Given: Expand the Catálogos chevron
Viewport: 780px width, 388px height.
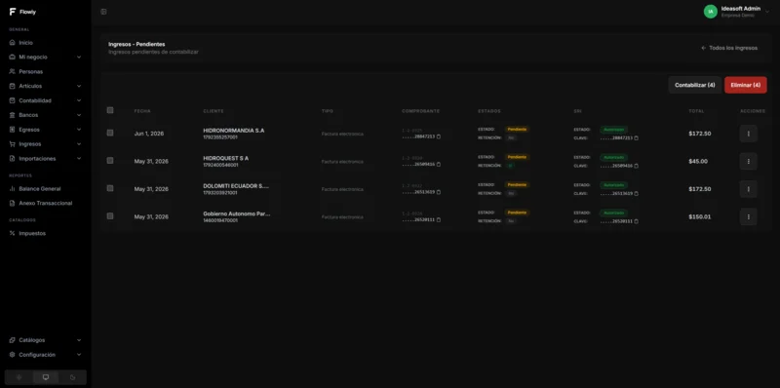Looking at the screenshot, I should point(79,340).
